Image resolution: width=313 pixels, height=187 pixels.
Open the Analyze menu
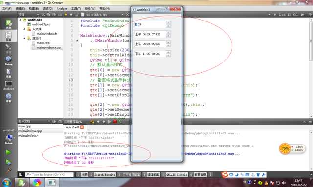click(x=62, y=9)
